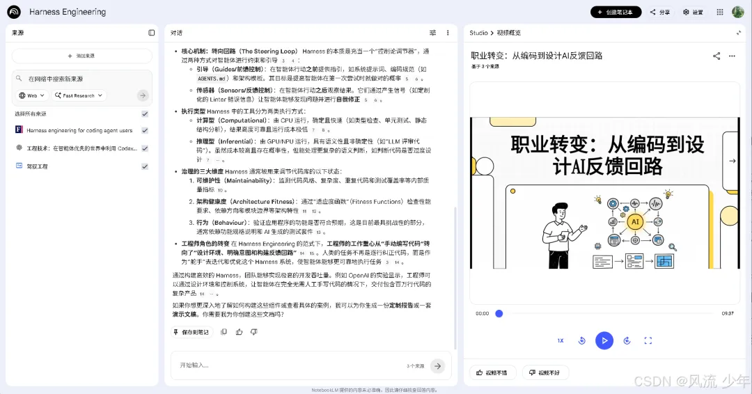Click citation number 10 after 可维护性
This screenshot has height=394, width=752.
pyautogui.click(x=220, y=190)
